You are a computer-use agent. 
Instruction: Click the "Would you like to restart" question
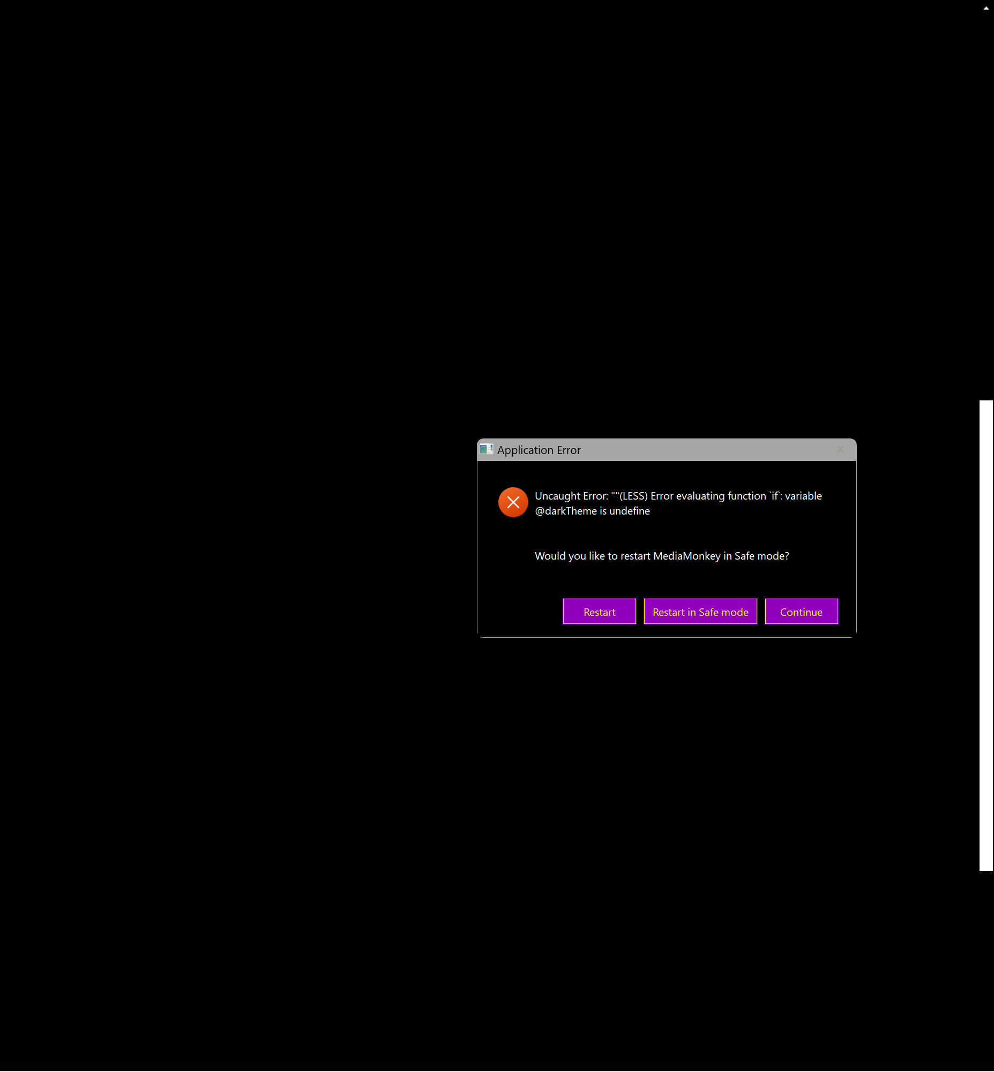592,556
